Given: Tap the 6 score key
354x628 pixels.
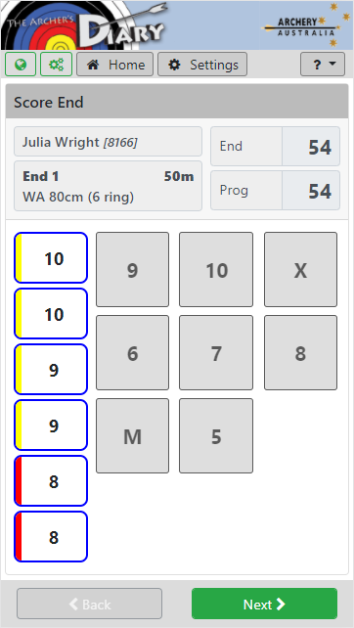Looking at the screenshot, I should click(x=133, y=353).
